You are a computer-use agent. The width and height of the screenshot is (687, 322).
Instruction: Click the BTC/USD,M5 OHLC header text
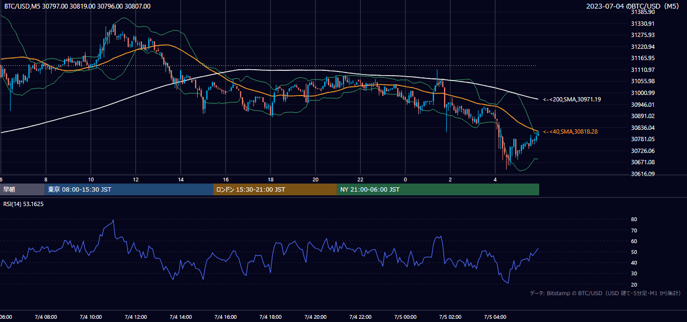coord(77,6)
